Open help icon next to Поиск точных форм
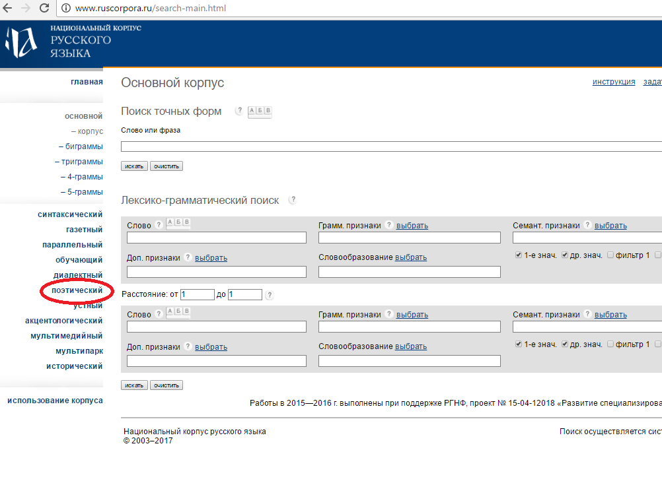This screenshot has width=662, height=485. 239,110
